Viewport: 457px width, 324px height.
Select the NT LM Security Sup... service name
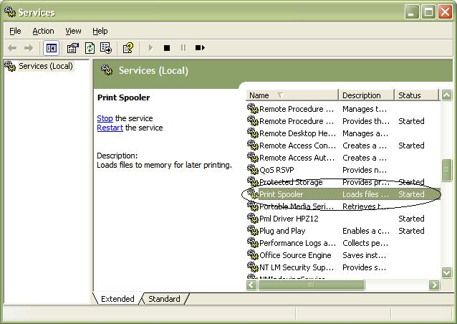[x=297, y=267]
